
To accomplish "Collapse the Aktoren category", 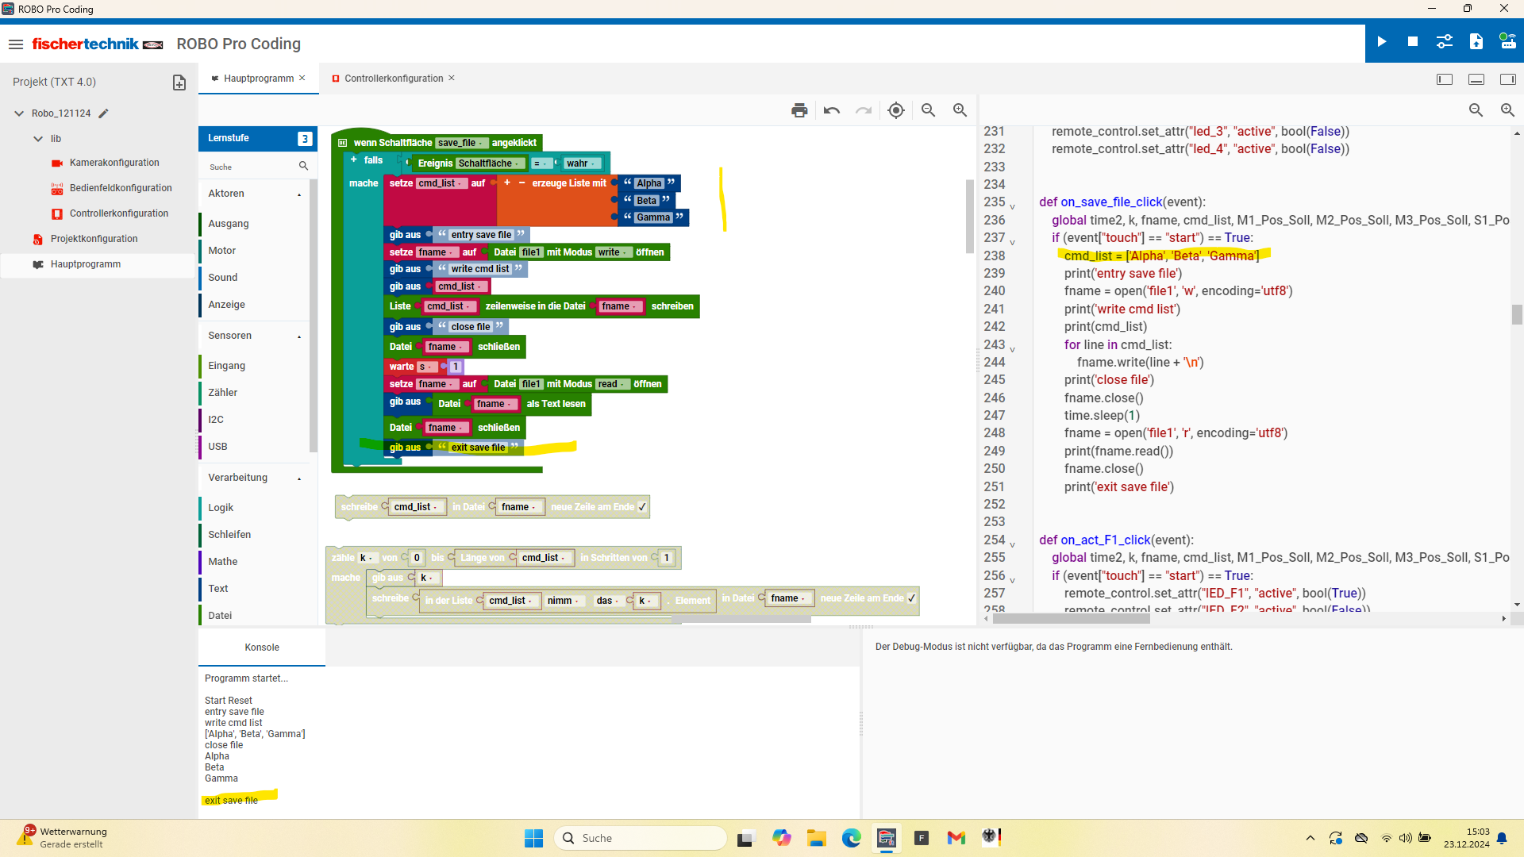I will (x=299, y=194).
